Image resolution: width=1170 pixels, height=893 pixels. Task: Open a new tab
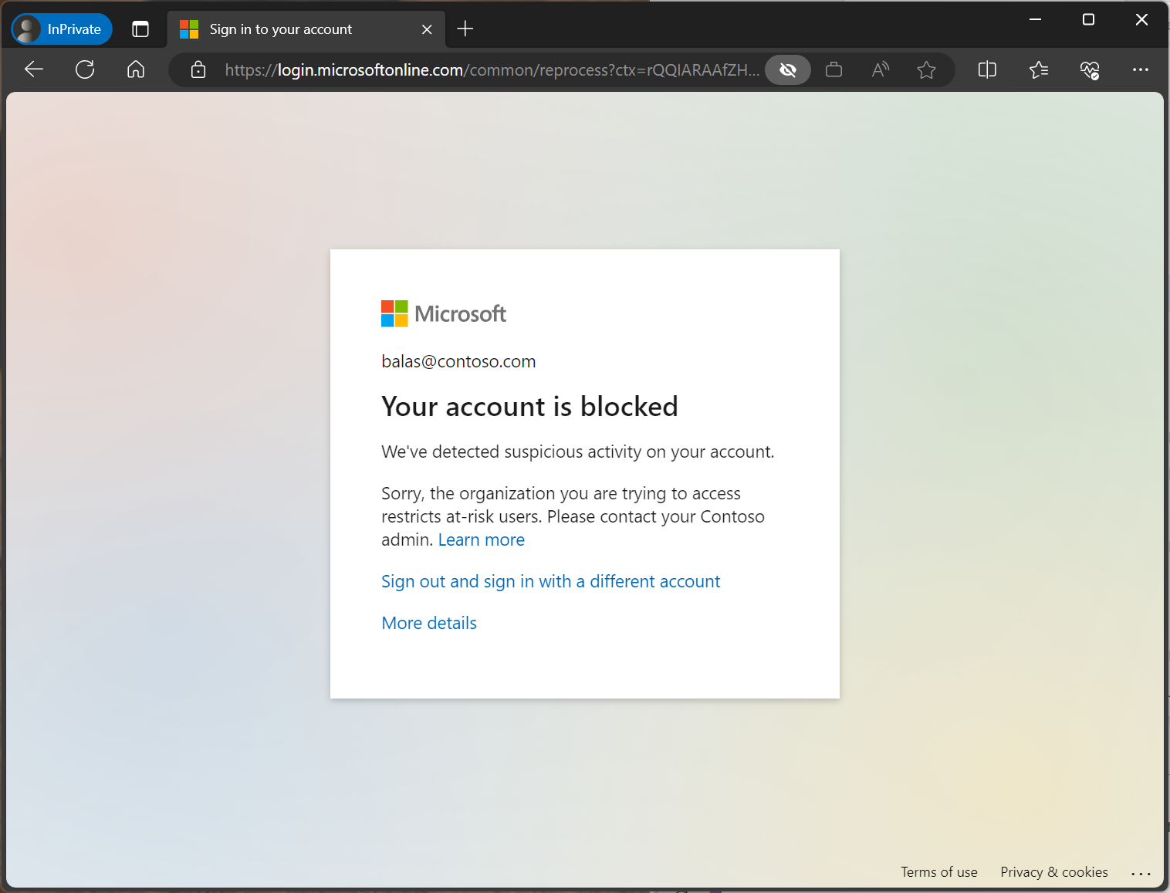[465, 29]
